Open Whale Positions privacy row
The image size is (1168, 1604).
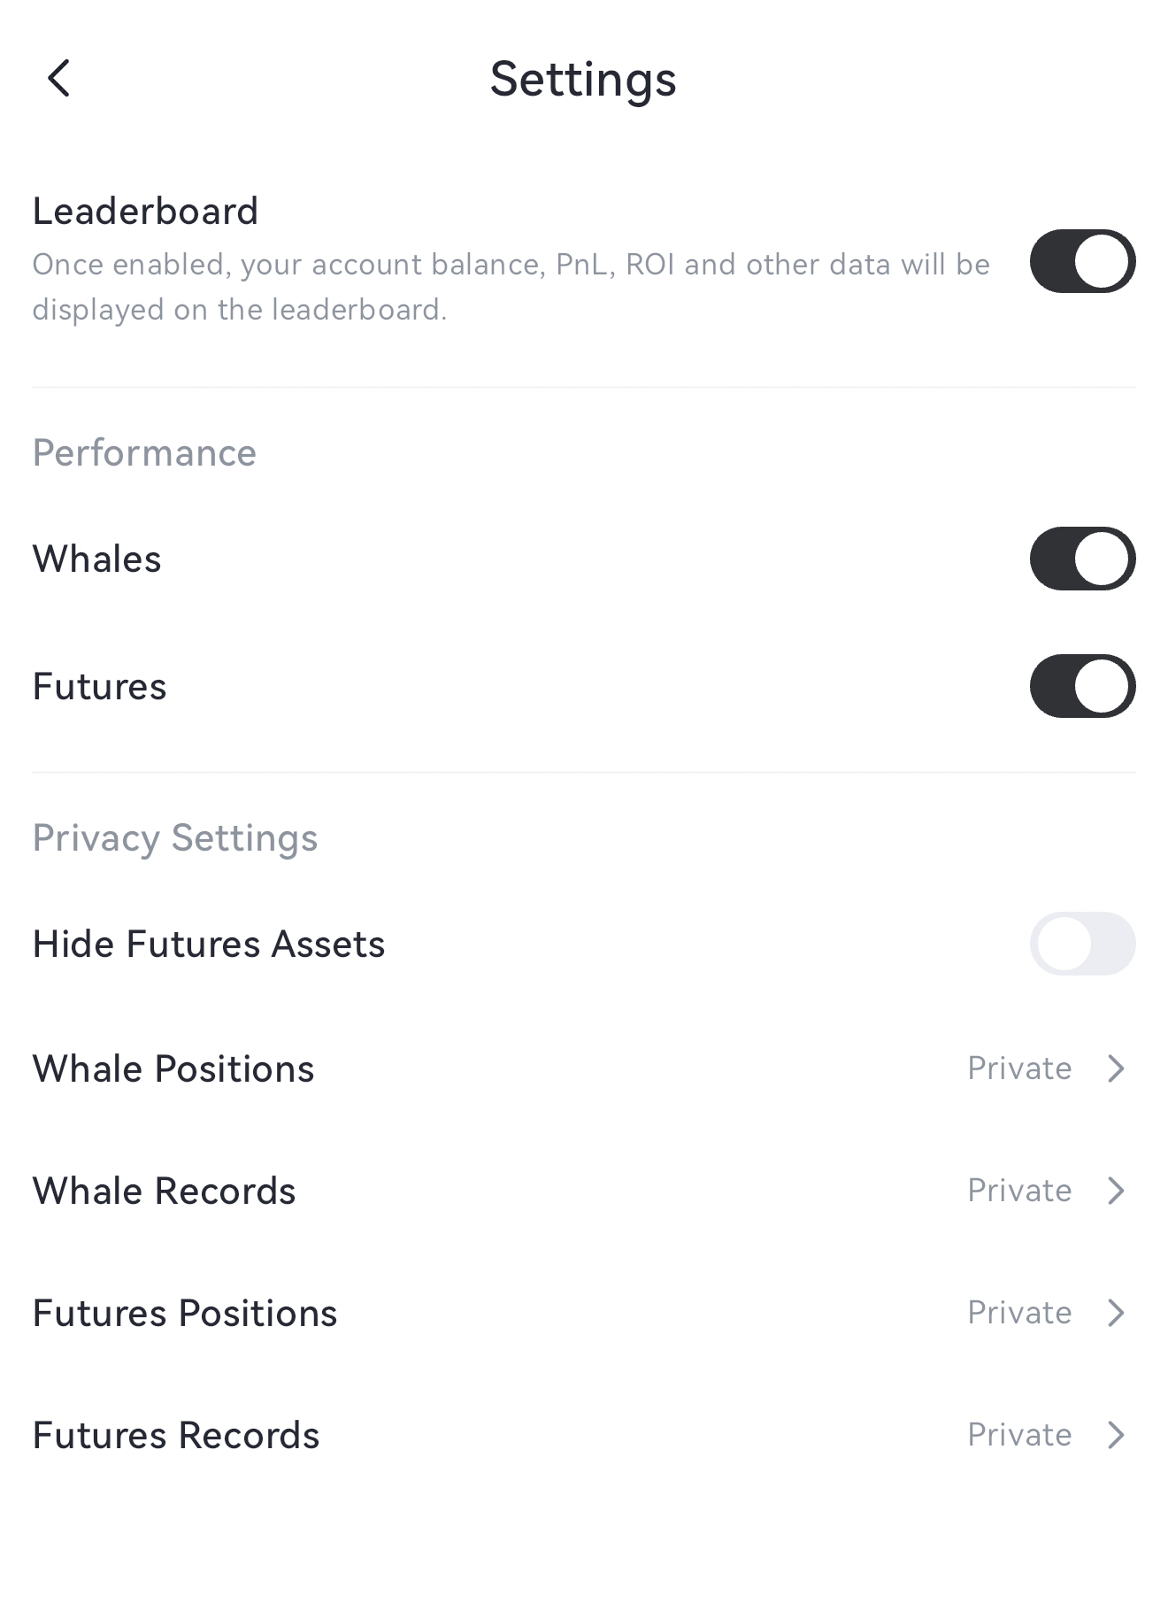coord(173,1068)
